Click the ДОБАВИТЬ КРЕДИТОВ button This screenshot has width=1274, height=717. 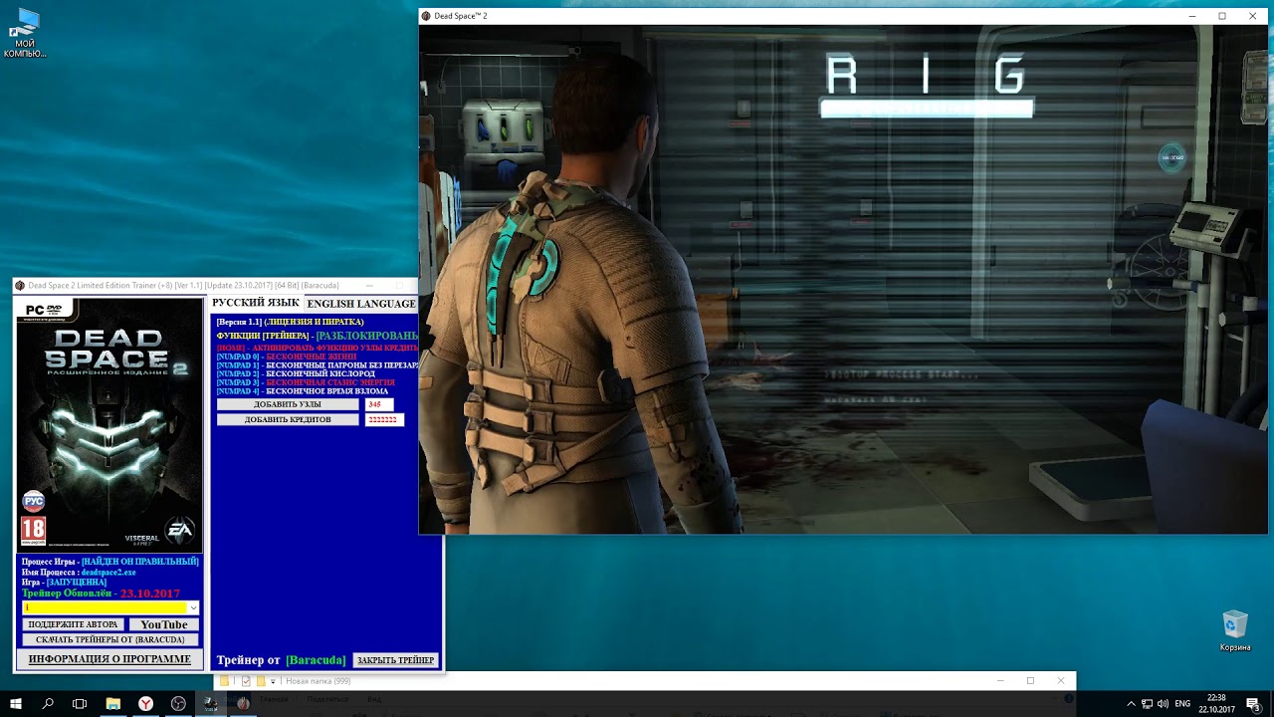click(x=288, y=419)
